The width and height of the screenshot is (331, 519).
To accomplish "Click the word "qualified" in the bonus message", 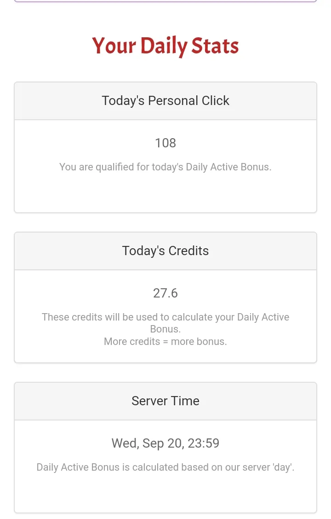I will (115, 167).
